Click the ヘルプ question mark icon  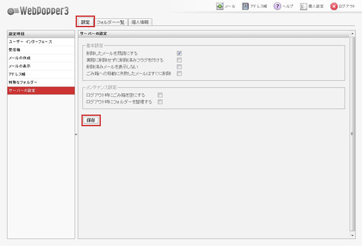[277, 6]
